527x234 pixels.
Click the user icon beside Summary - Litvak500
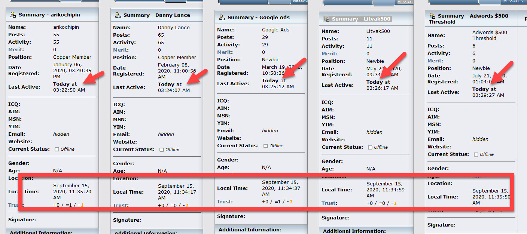(326, 19)
